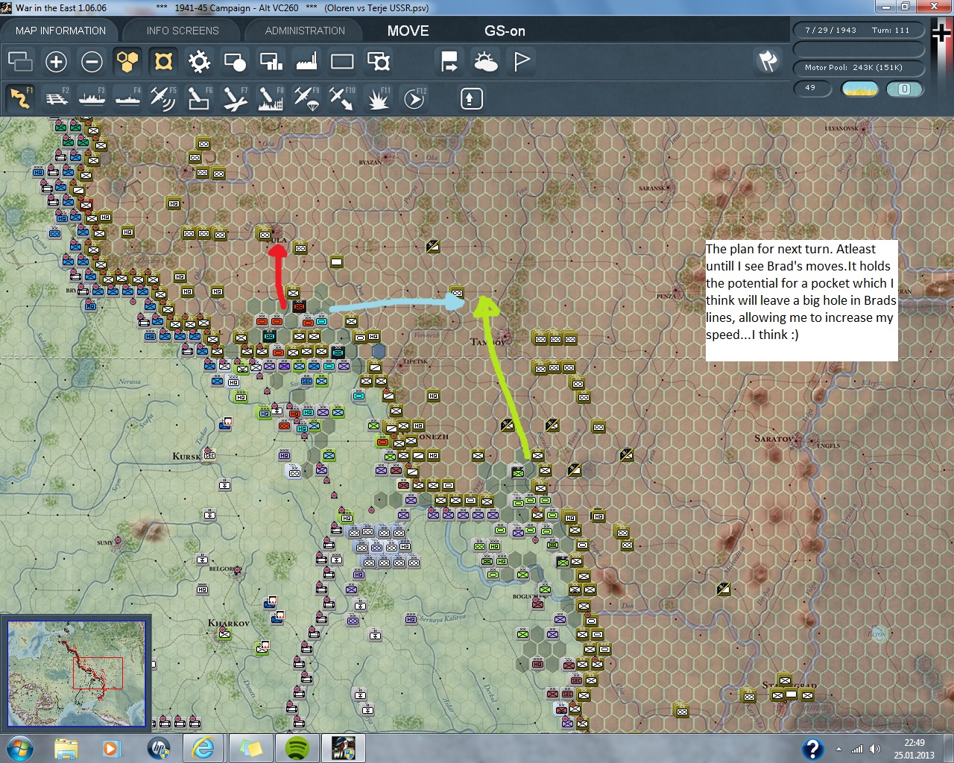The image size is (954, 763).
Task: Click the Penza city label
Action: coord(666,297)
